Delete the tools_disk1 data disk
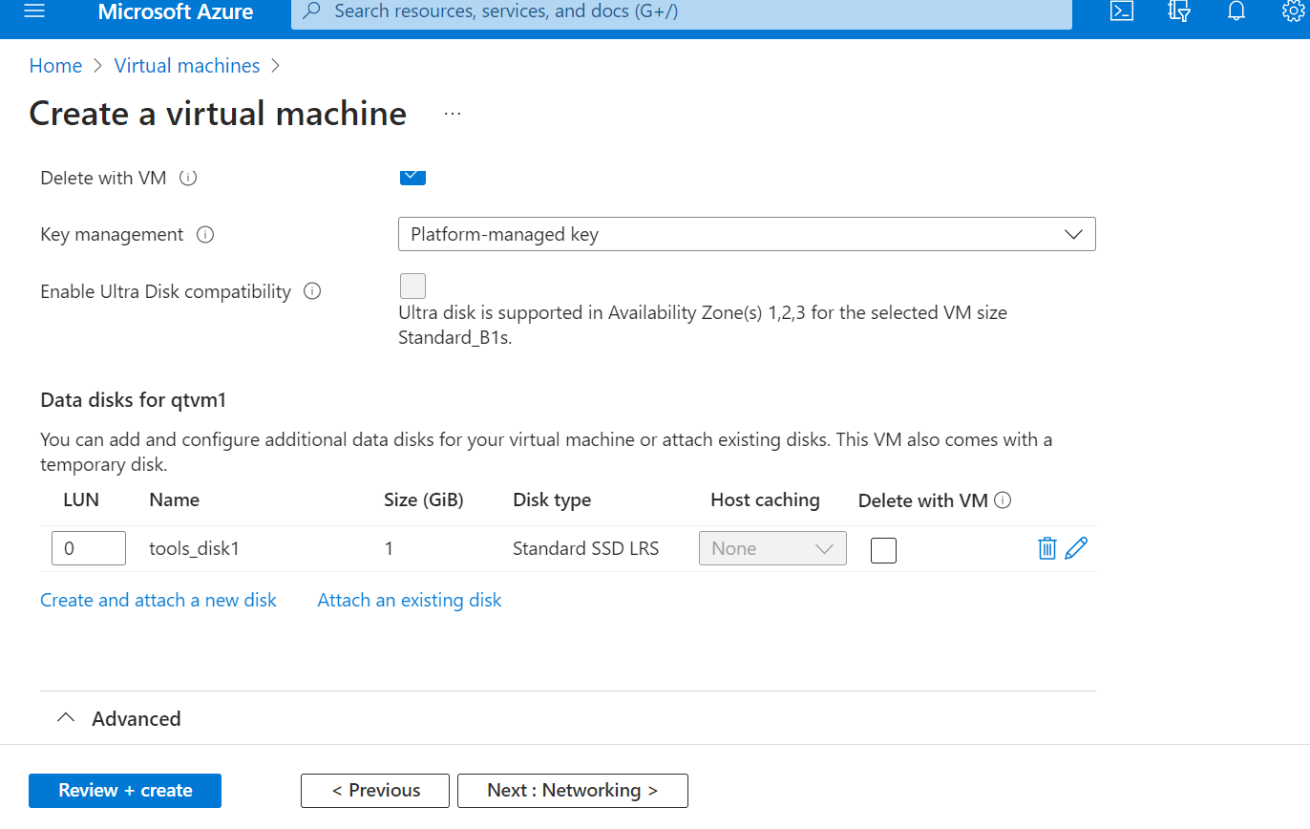 1047,548
